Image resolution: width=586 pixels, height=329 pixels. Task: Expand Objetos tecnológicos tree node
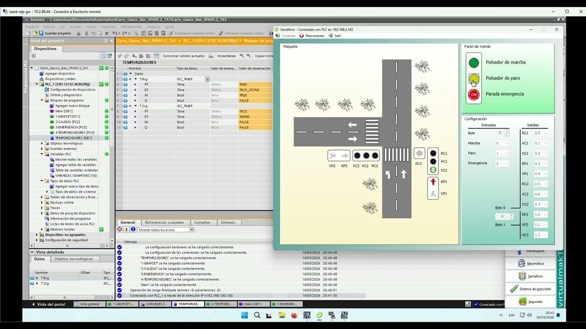coord(42,143)
